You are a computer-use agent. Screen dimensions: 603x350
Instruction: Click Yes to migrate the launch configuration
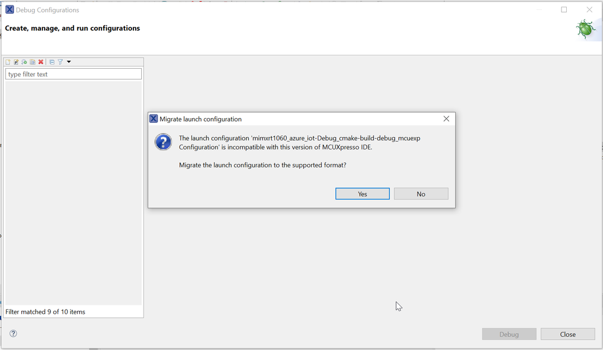pos(362,193)
